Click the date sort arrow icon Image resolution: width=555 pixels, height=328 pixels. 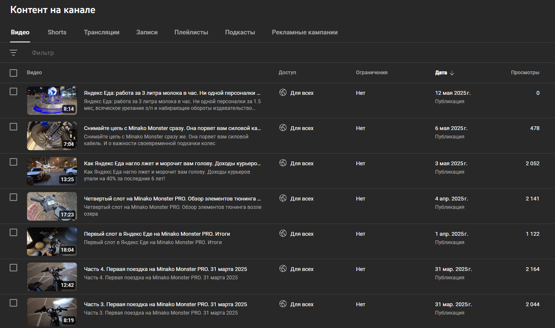tap(452, 73)
